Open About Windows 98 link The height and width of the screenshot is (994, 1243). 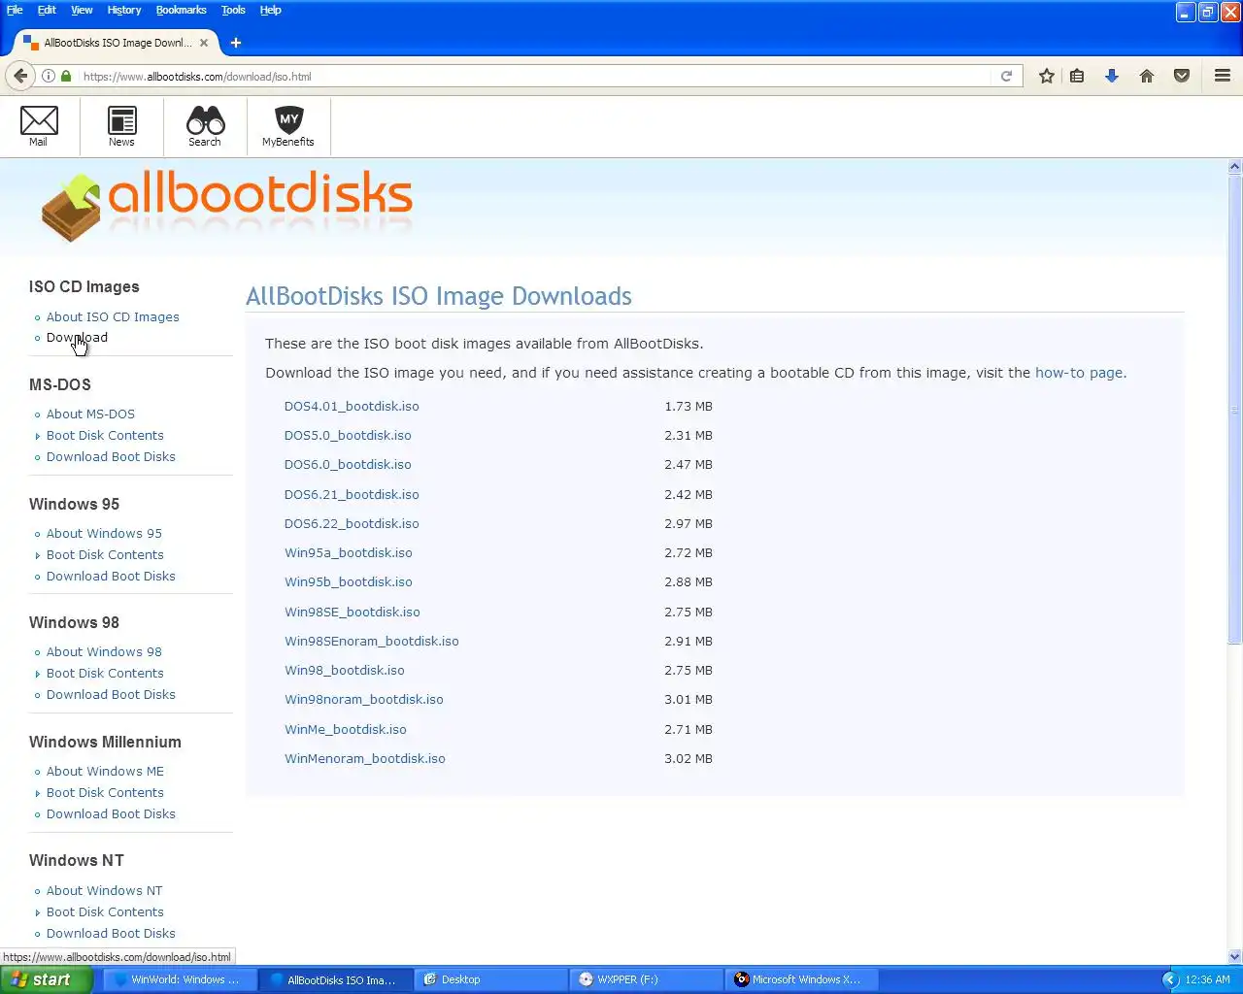coord(104,651)
